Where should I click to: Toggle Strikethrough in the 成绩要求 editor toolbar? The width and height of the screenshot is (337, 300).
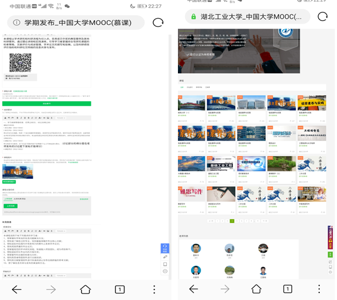coord(29,118)
